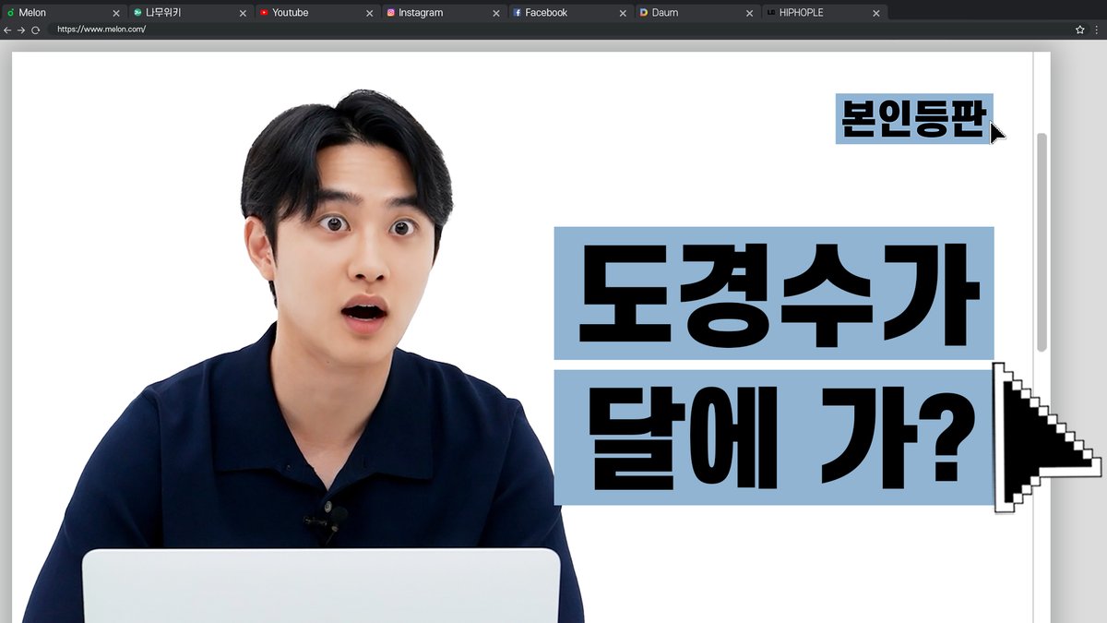Screen dimensions: 1107x623
Task: Click the Facebook favicon in the tab
Action: [x=518, y=13]
